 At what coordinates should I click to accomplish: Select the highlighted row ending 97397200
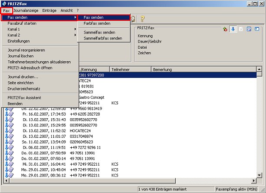[x=167, y=75]
